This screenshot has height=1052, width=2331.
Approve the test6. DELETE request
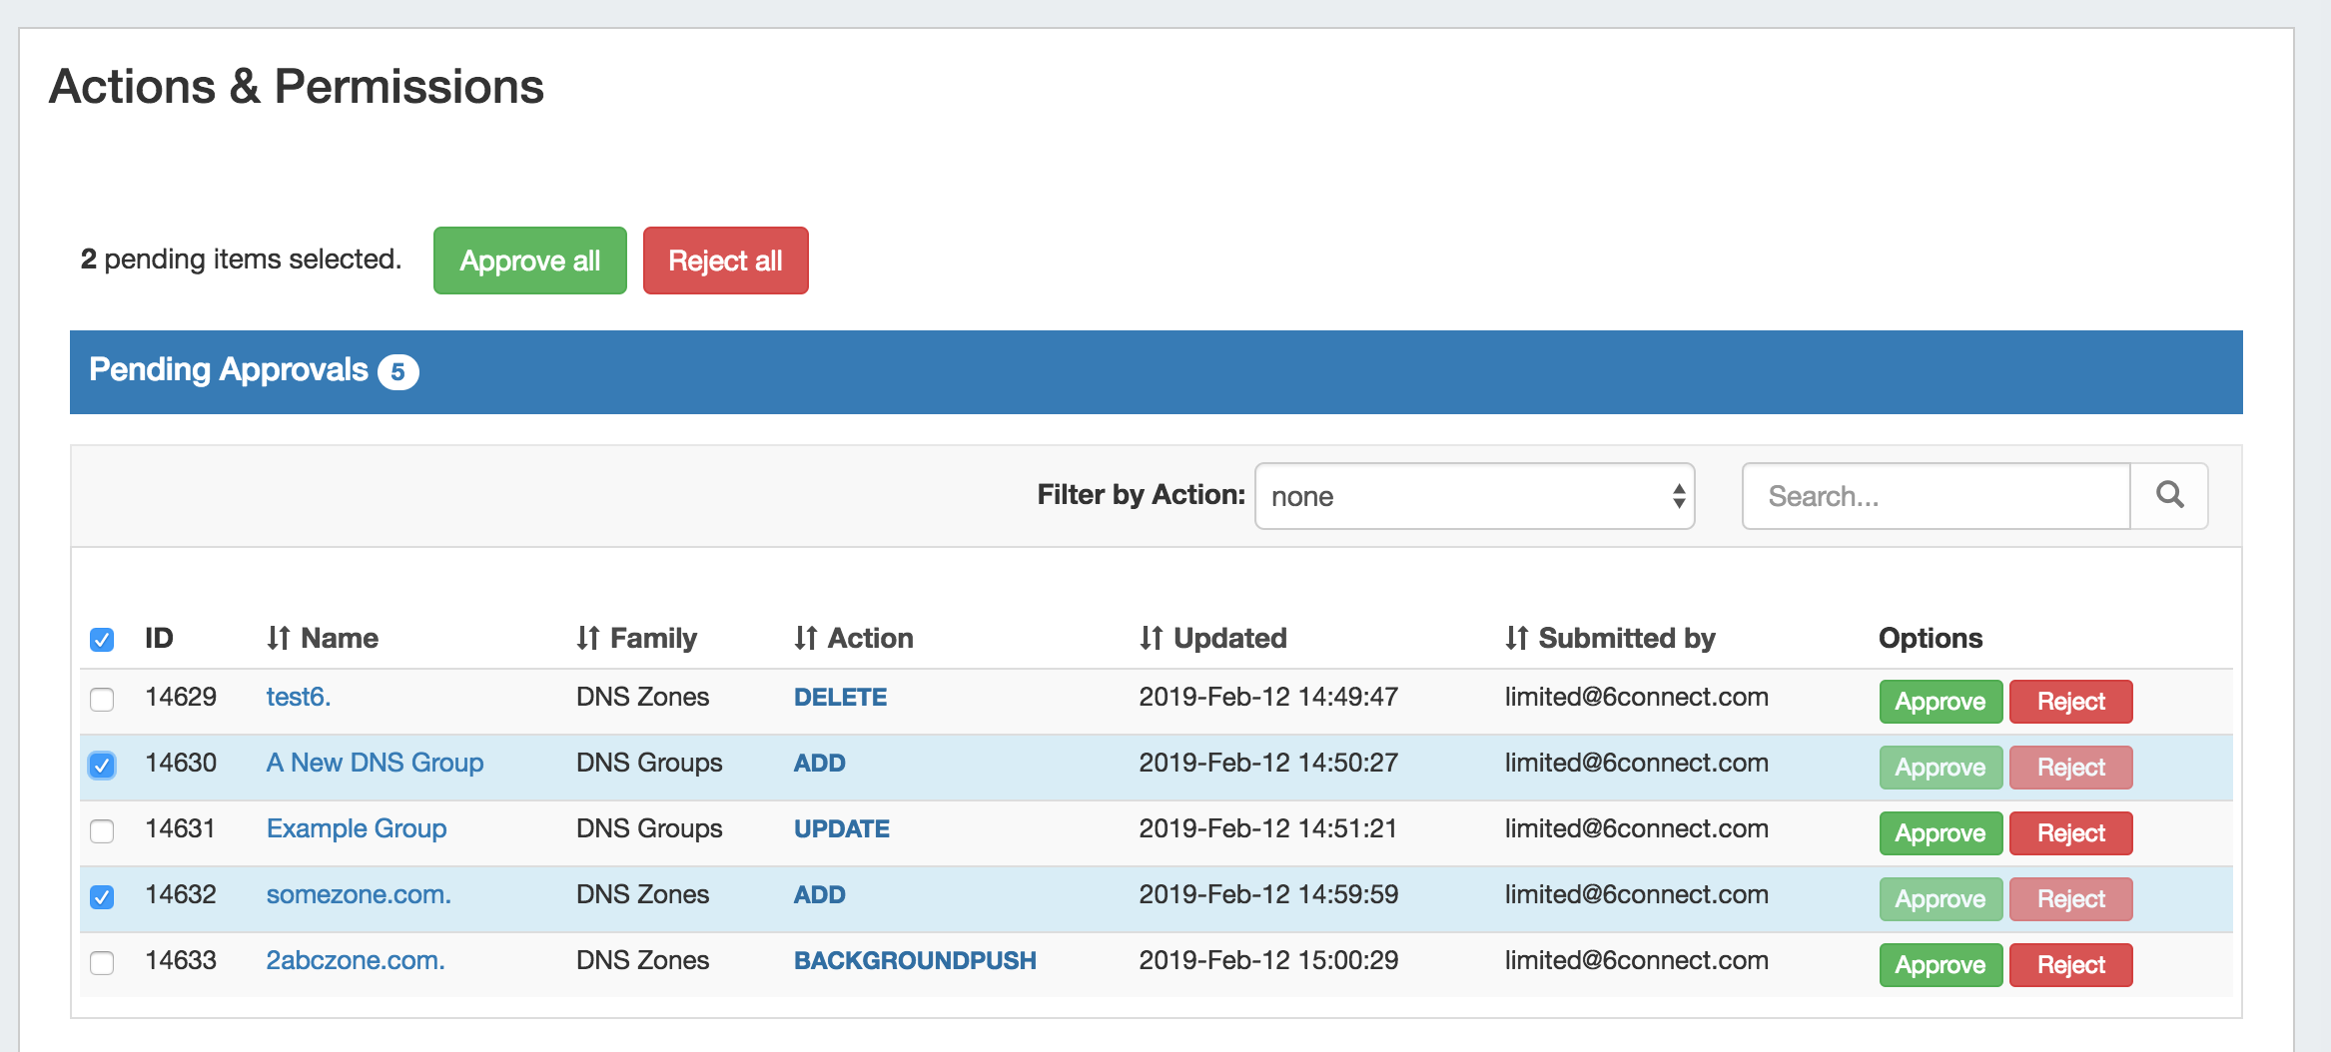click(1940, 702)
